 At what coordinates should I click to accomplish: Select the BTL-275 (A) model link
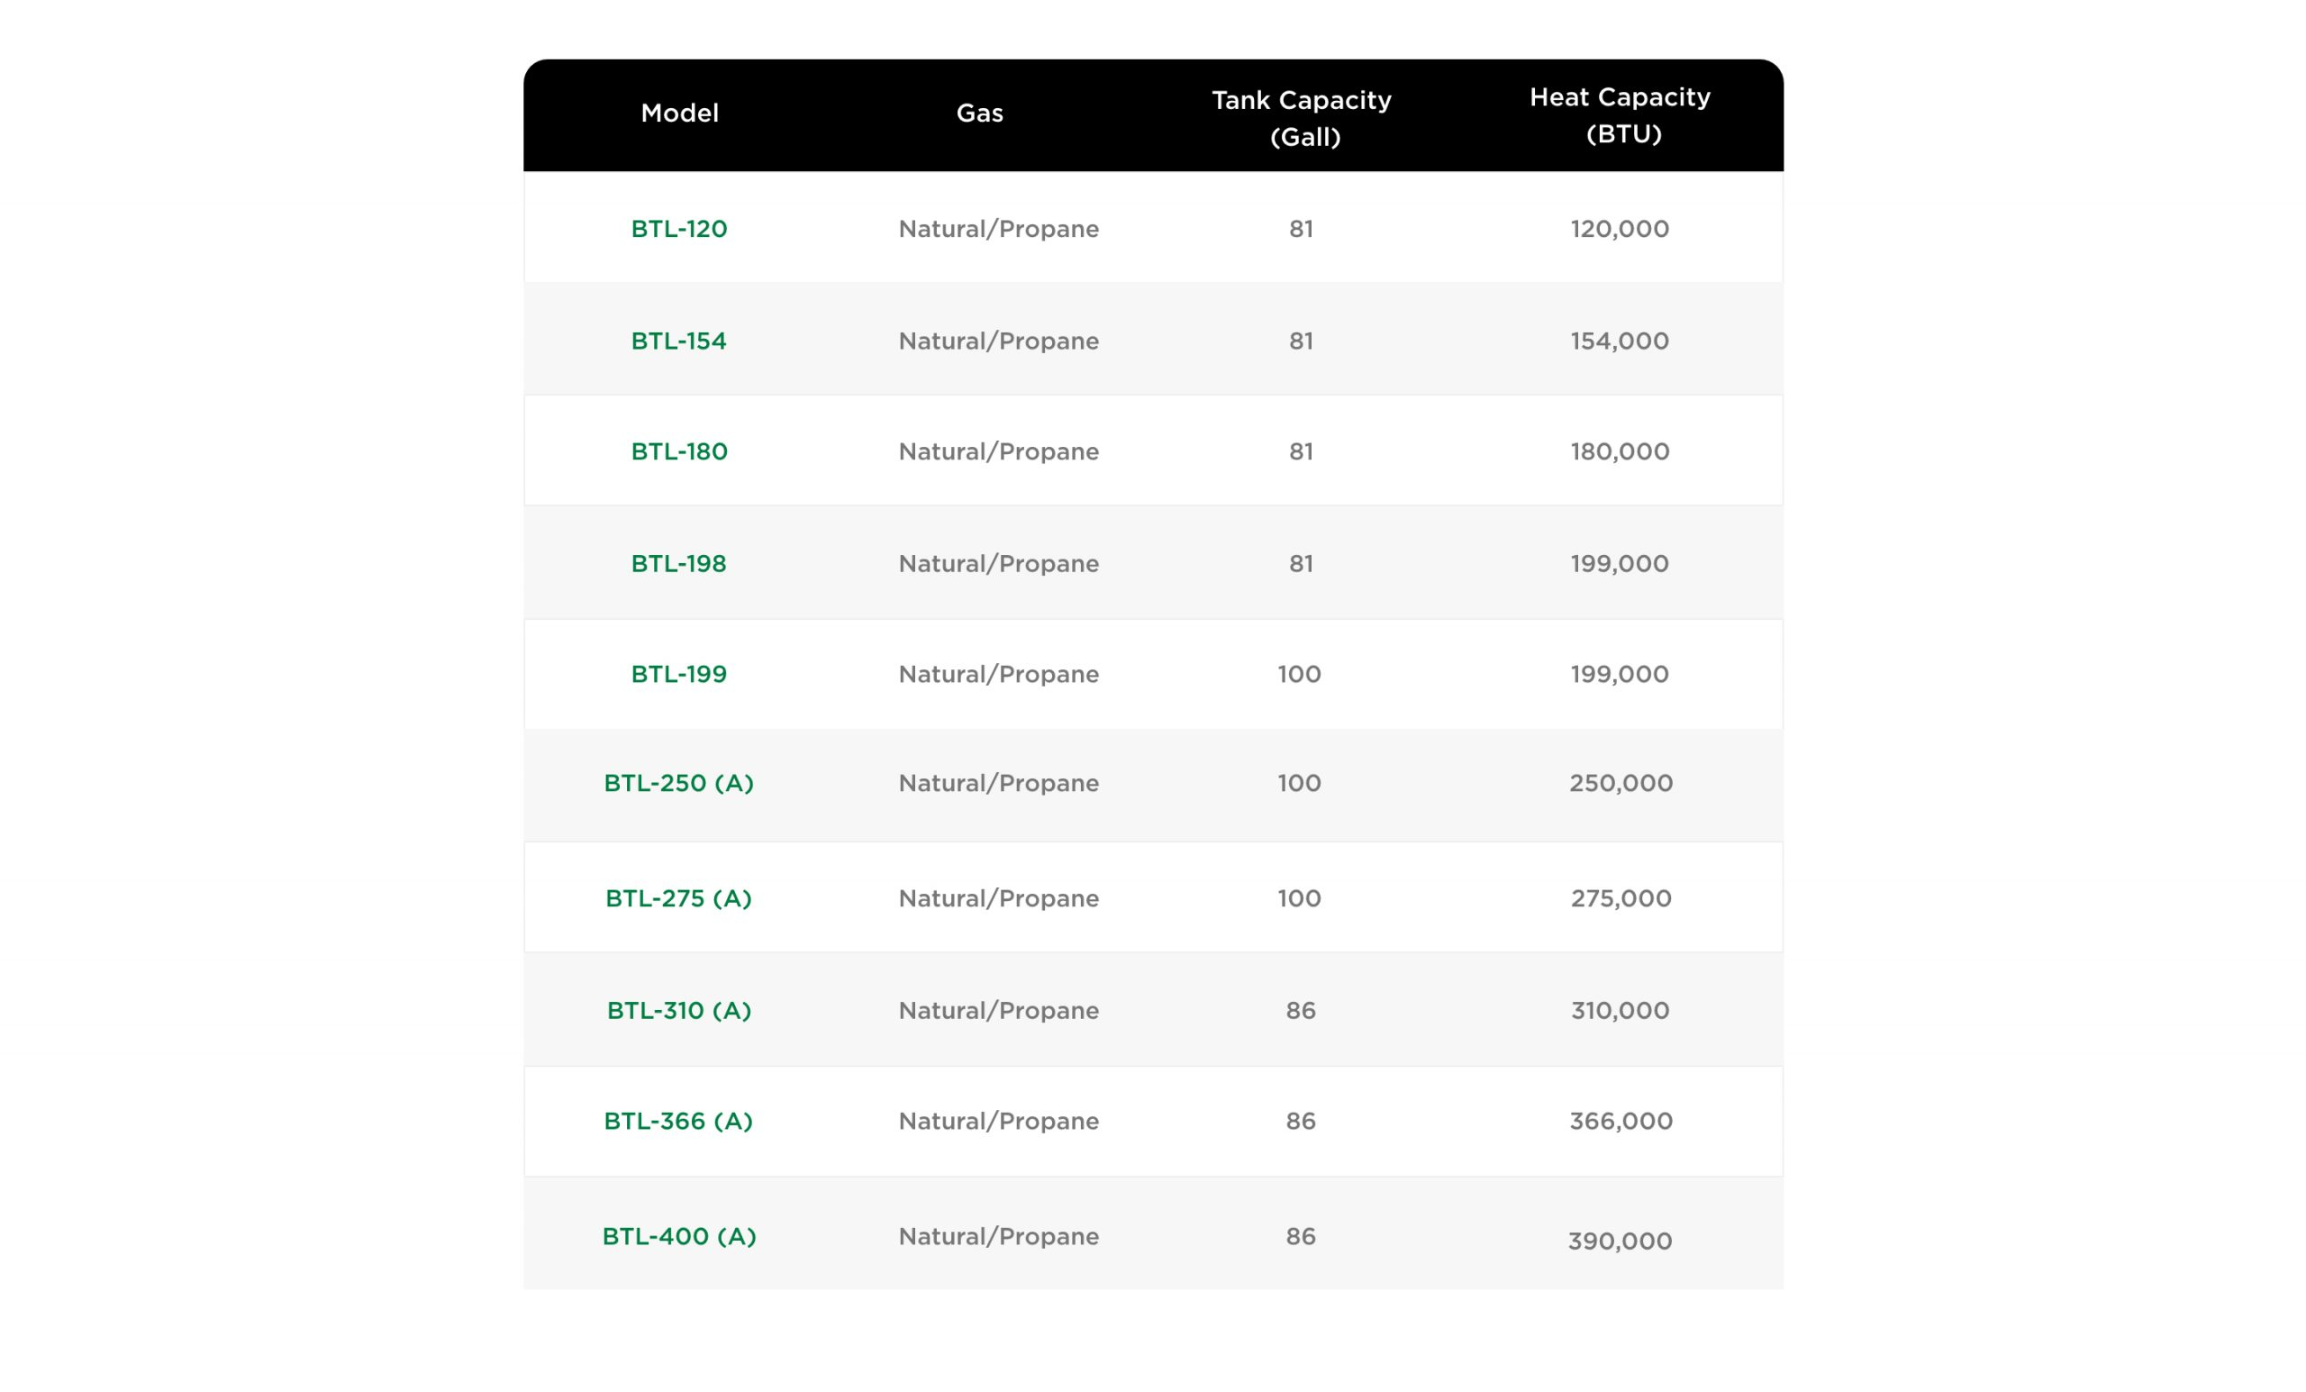pos(678,898)
